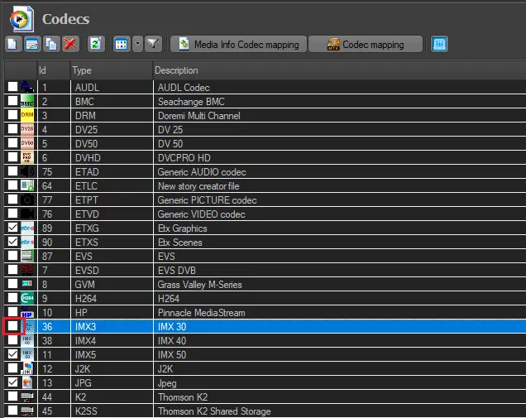
Task: Click the grid columns view icon
Action: (x=121, y=44)
